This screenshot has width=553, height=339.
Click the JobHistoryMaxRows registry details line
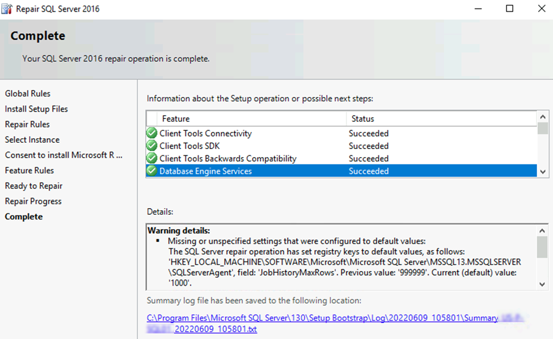coord(343,273)
